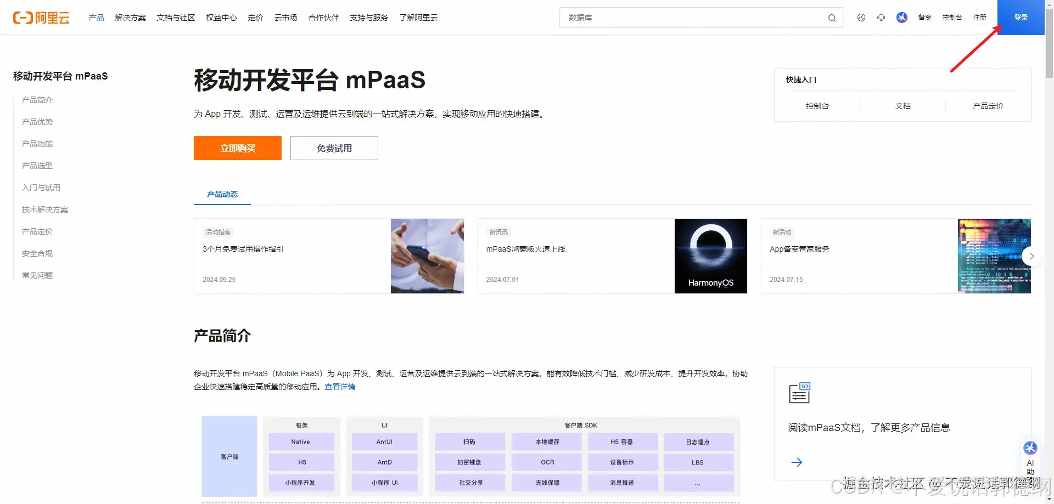Go to 产品定价 in sidebar
1054x504 pixels.
point(37,231)
